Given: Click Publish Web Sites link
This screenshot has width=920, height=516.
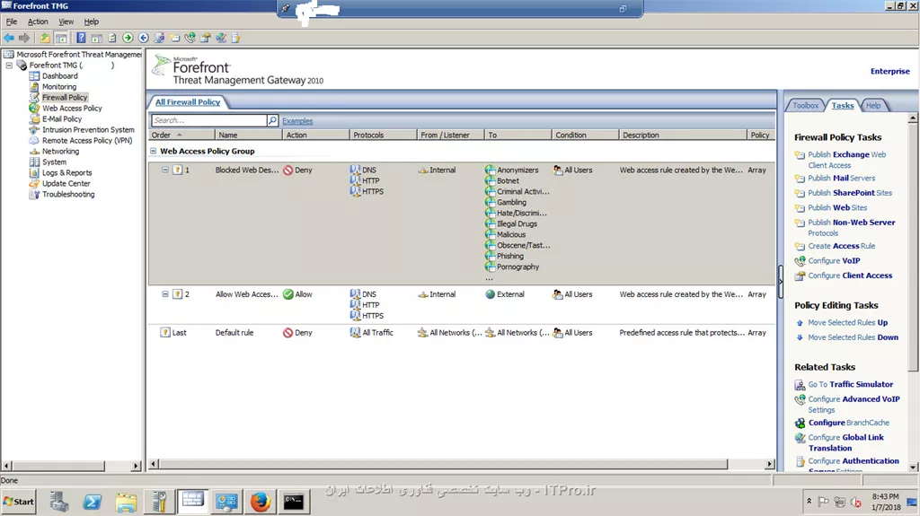Looking at the screenshot, I should tap(837, 207).
